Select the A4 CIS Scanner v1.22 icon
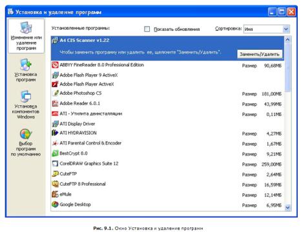 [x=55, y=40]
